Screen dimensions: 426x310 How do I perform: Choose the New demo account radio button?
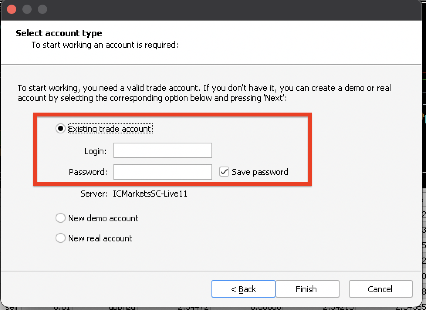pos(61,218)
